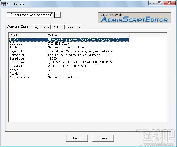177x147 pixels.
Task: Open the Files tab
Action: pos(57,27)
